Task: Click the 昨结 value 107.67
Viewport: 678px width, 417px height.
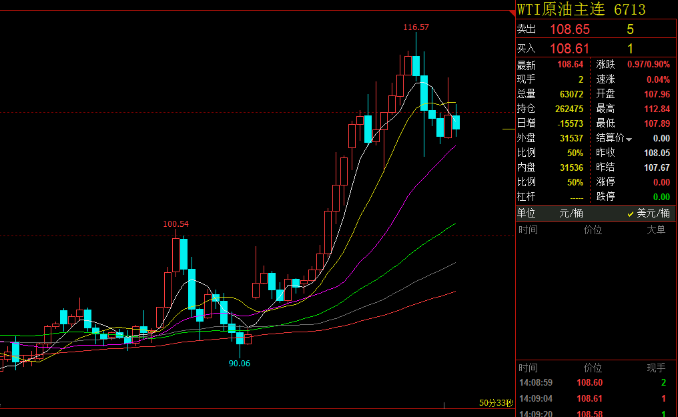Action: [x=657, y=167]
